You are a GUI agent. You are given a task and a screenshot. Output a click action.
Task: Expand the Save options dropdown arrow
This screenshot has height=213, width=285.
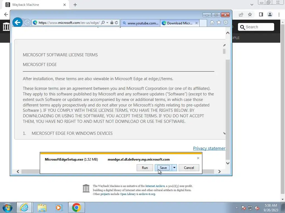[x=174, y=168]
